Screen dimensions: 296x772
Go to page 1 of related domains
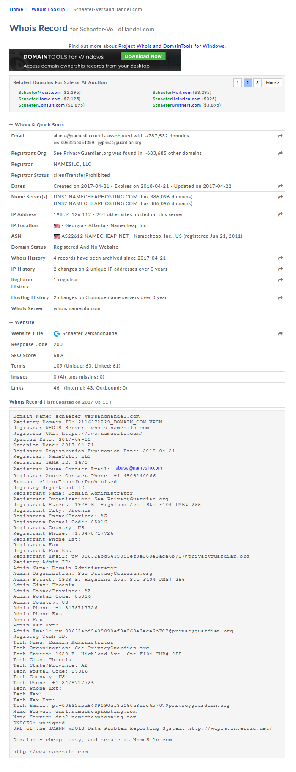click(x=238, y=83)
